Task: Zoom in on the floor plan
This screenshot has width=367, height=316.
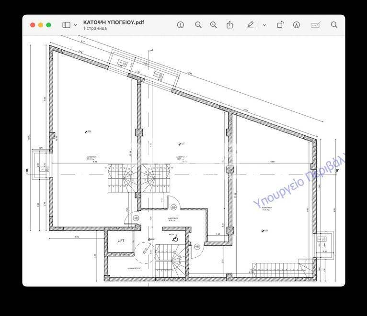Action: tap(214, 25)
